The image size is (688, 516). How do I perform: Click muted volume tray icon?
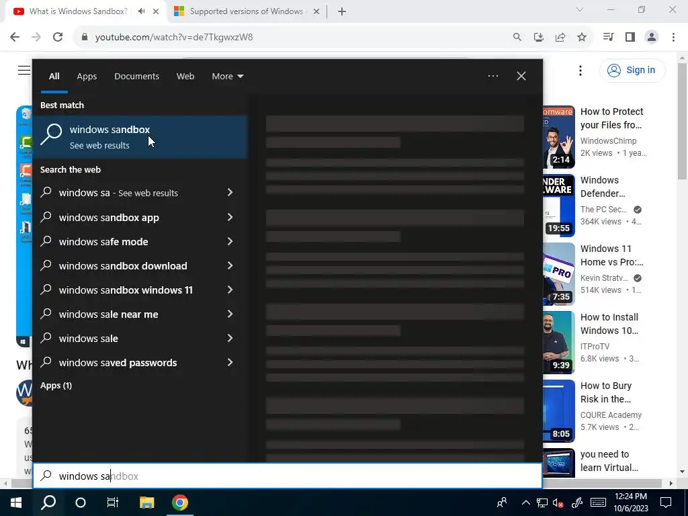tap(558, 503)
